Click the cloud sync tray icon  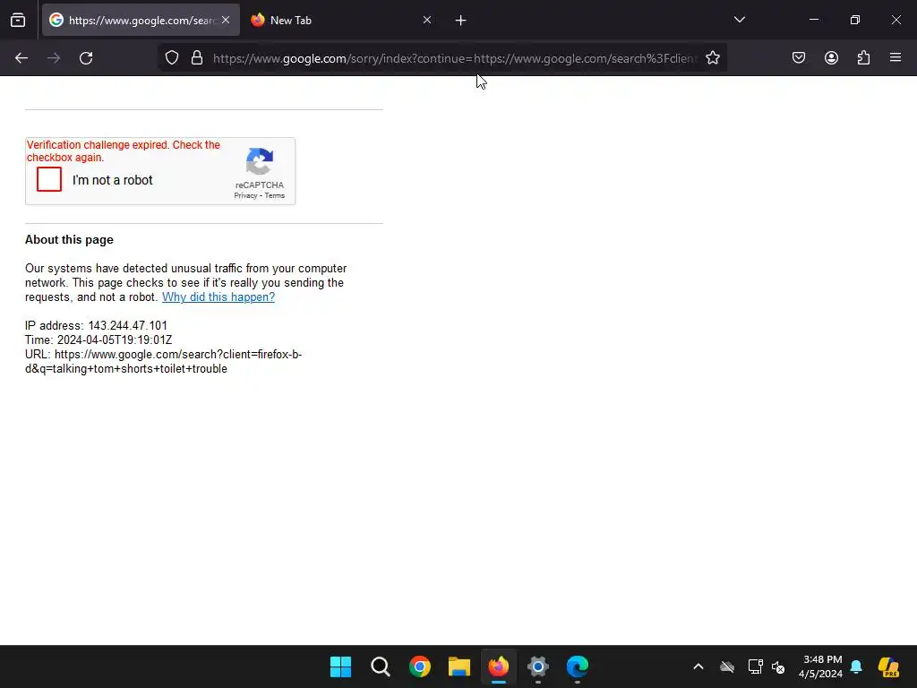click(x=727, y=666)
